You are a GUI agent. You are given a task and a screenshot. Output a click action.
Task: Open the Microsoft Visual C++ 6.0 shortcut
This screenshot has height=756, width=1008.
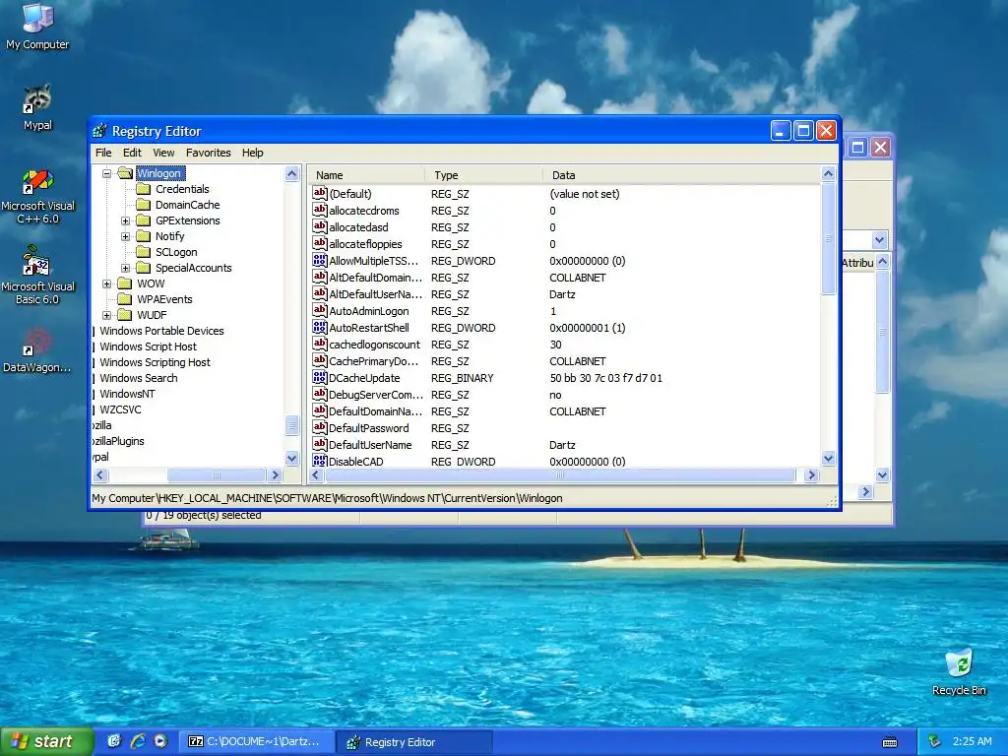37,196
